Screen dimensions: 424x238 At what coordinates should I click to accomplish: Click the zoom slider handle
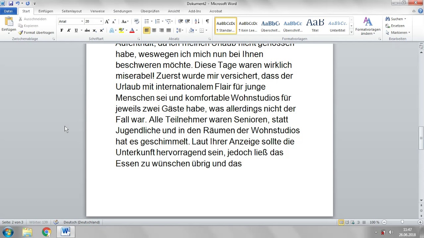coord(402,222)
